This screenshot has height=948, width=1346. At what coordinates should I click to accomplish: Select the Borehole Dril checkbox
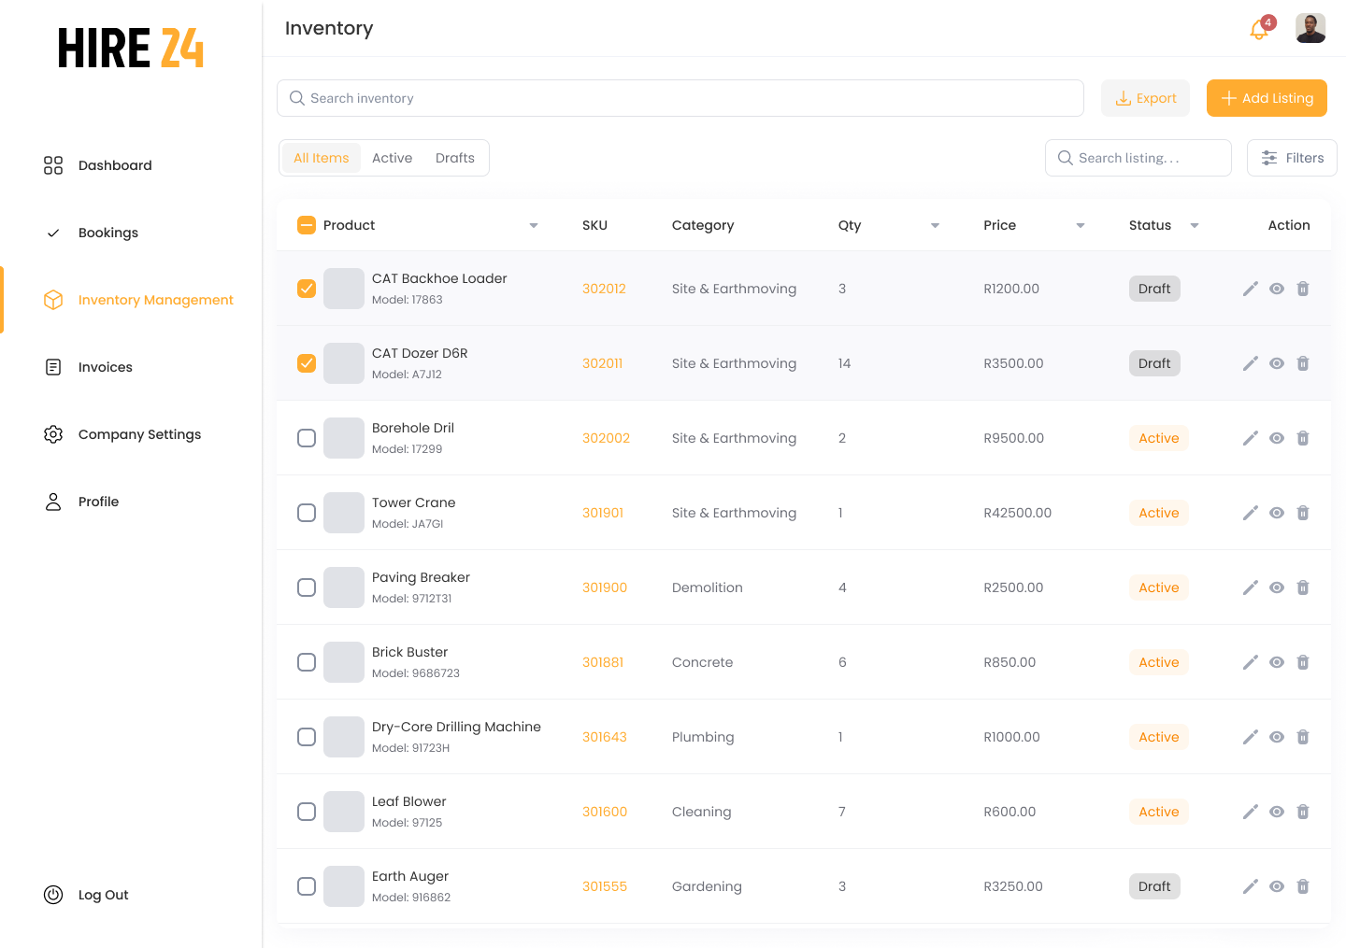coord(307,438)
